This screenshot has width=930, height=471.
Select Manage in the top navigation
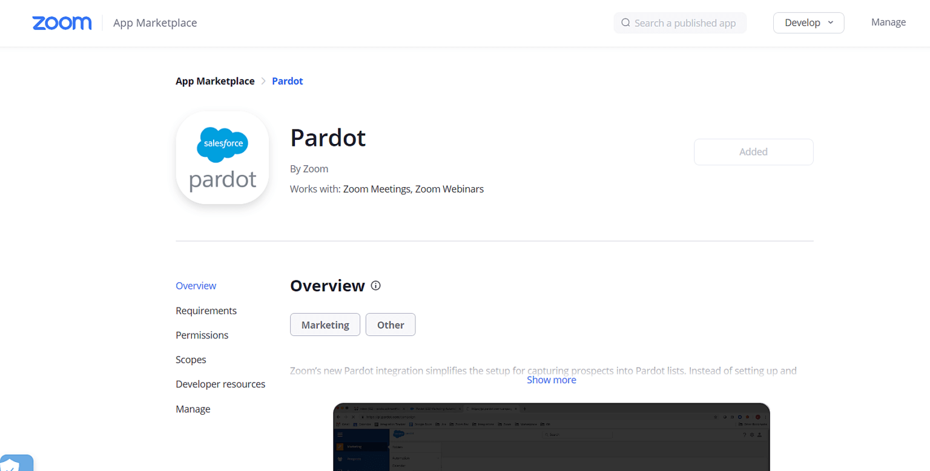(888, 22)
